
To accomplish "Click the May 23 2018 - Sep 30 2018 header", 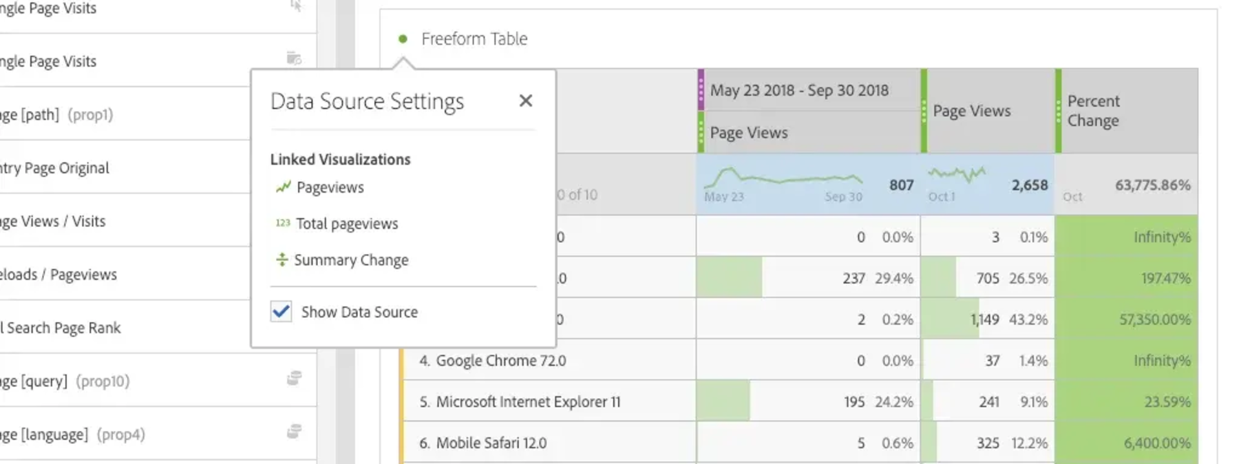I will pyautogui.click(x=799, y=90).
